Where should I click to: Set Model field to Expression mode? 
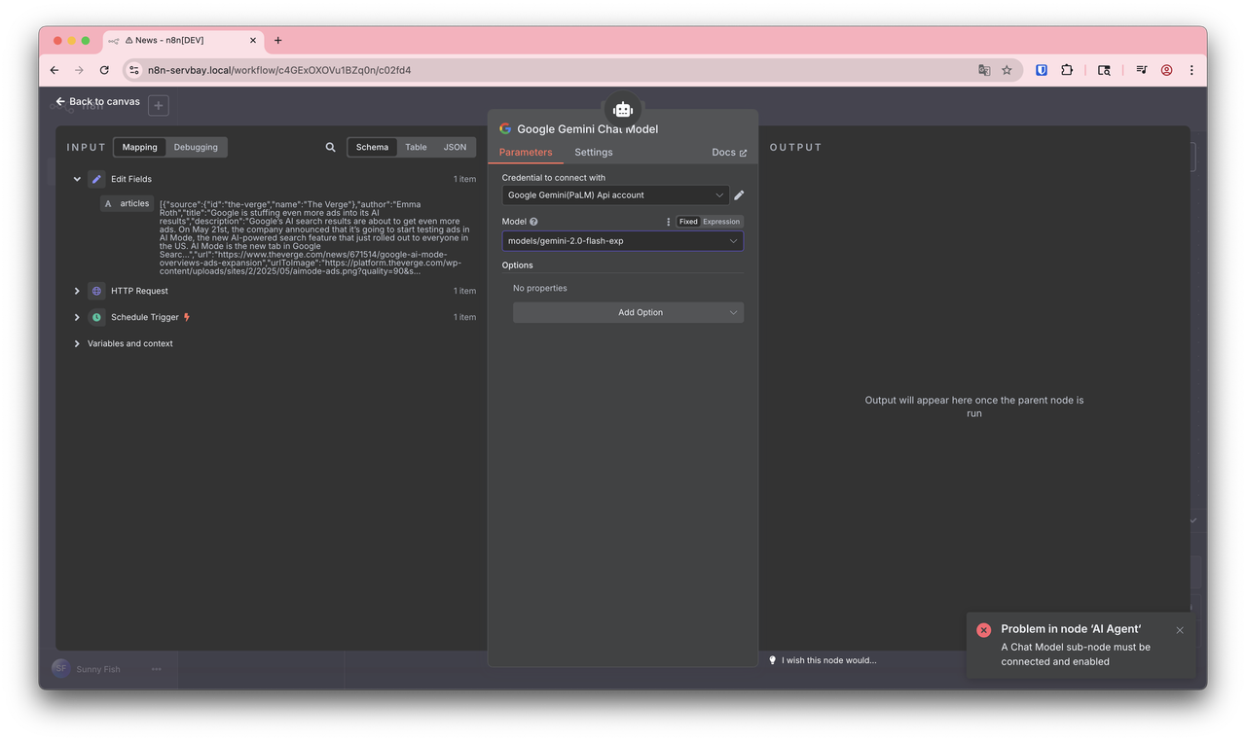721,222
